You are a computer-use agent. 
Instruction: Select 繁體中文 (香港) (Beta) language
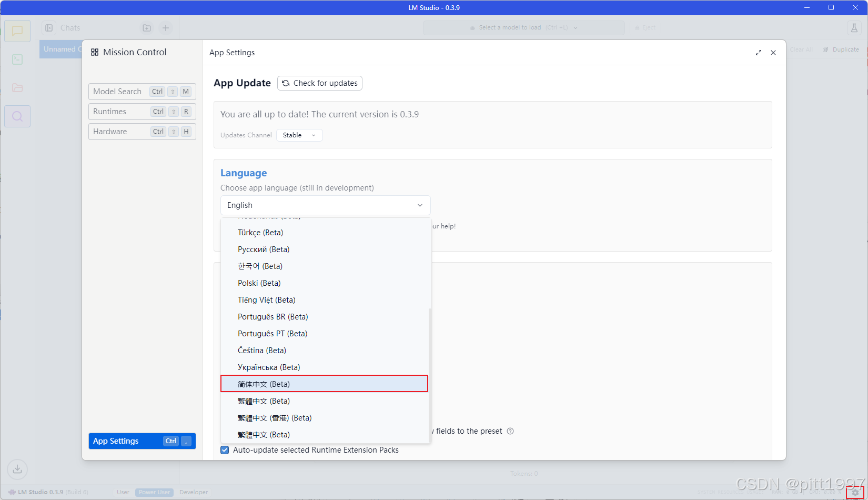pyautogui.click(x=325, y=418)
